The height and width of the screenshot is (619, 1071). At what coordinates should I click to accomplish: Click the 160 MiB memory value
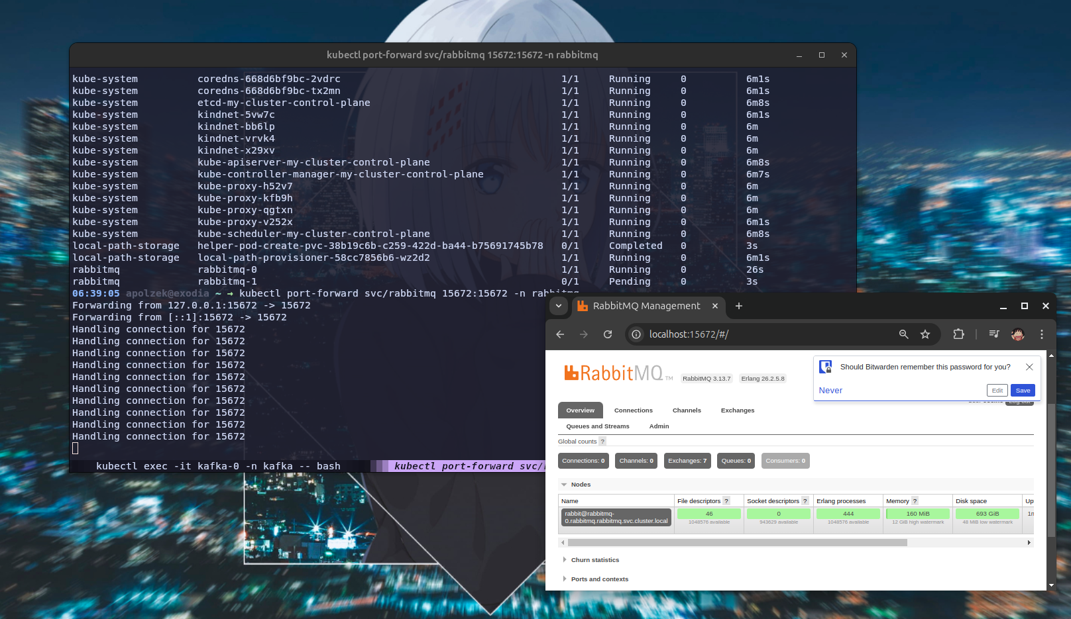pyautogui.click(x=918, y=514)
